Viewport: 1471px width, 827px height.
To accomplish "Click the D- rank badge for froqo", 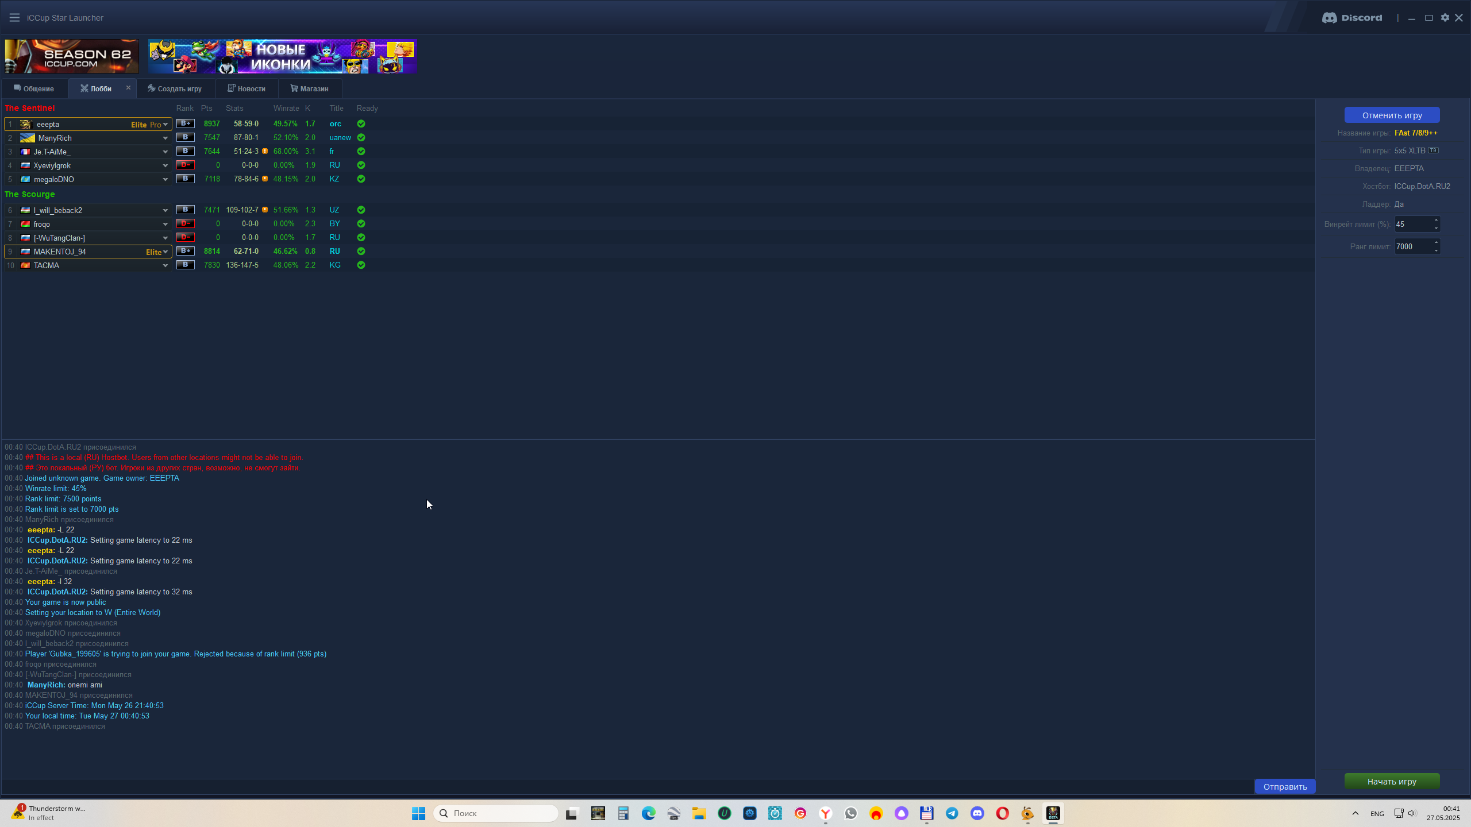I will (x=185, y=223).
